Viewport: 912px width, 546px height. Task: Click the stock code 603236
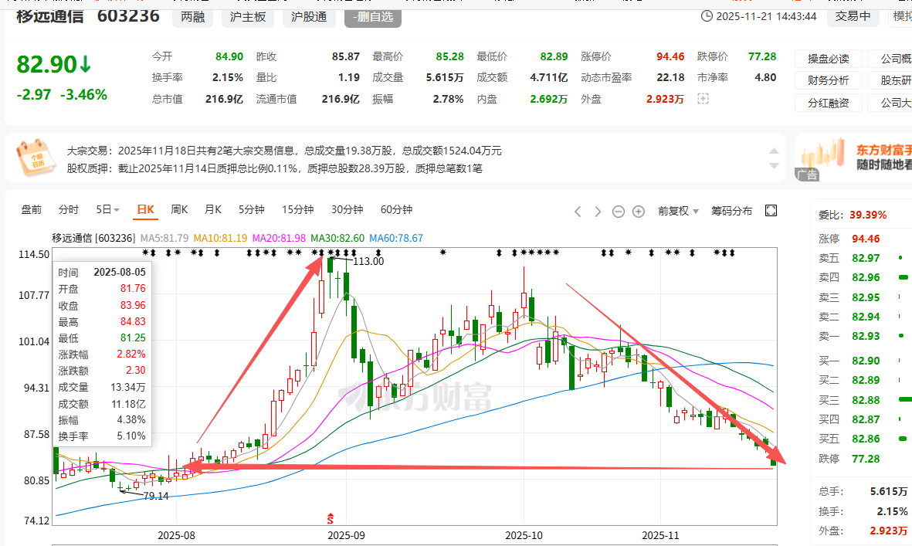128,15
